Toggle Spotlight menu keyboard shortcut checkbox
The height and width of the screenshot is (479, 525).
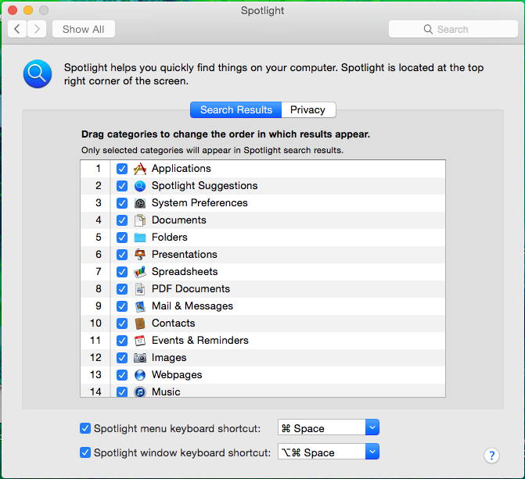[x=85, y=428]
